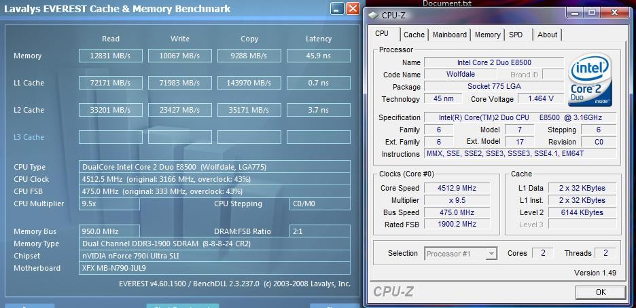636x308 pixels.
Task: Click the CPU Stepping C0/M0 field
Action: coord(320,204)
